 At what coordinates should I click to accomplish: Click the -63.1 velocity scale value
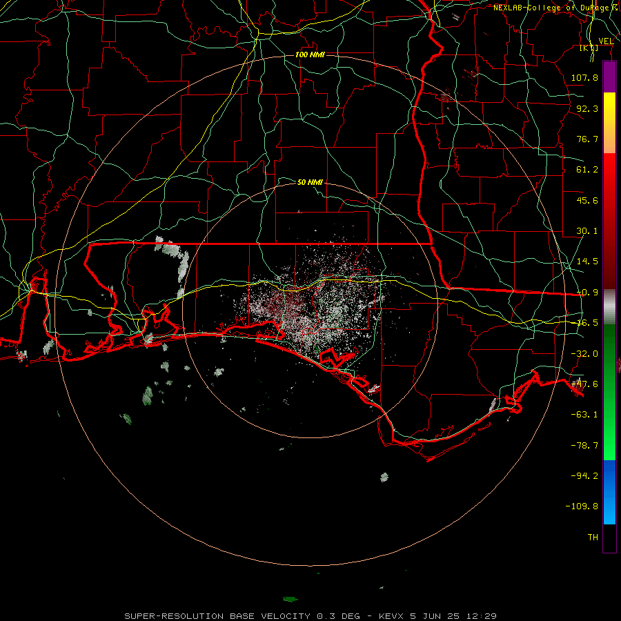point(584,415)
